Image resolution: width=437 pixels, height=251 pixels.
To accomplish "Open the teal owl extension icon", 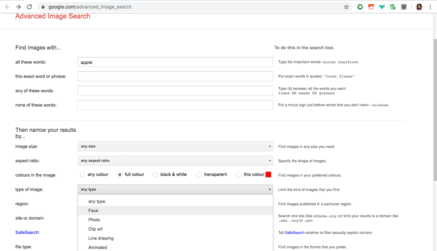I will coord(382,7).
